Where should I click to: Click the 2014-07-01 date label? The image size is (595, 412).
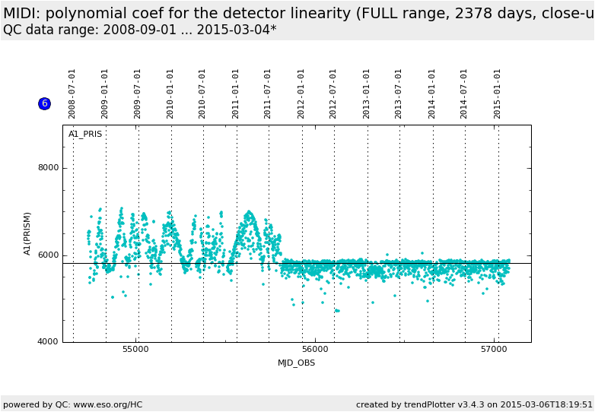click(464, 93)
